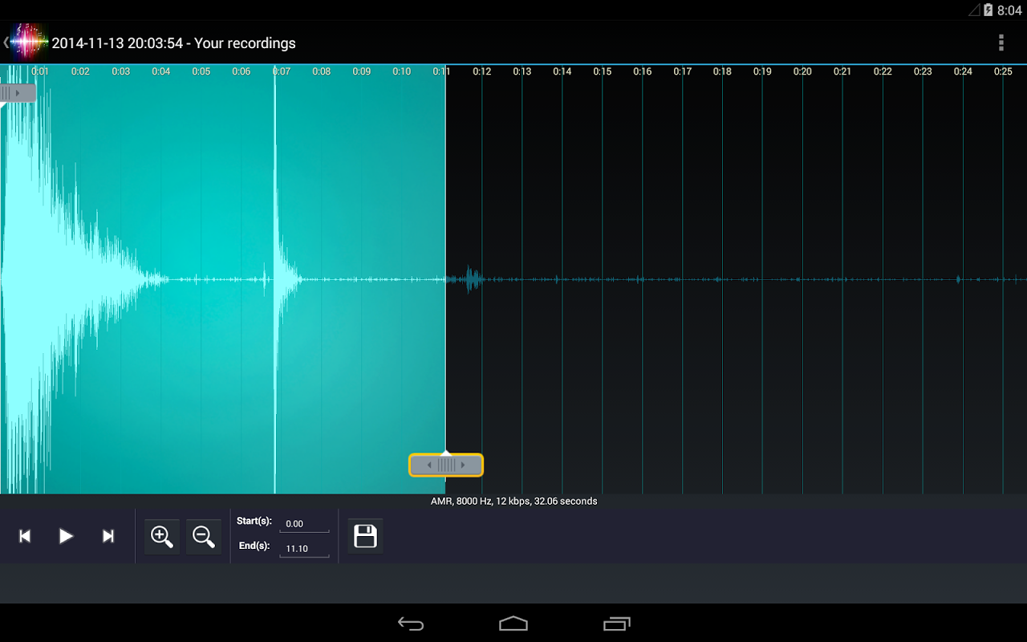Tap the Android Back button

pyautogui.click(x=411, y=624)
